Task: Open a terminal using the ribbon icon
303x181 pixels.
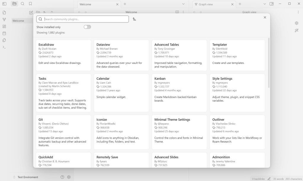Action: point(4,47)
